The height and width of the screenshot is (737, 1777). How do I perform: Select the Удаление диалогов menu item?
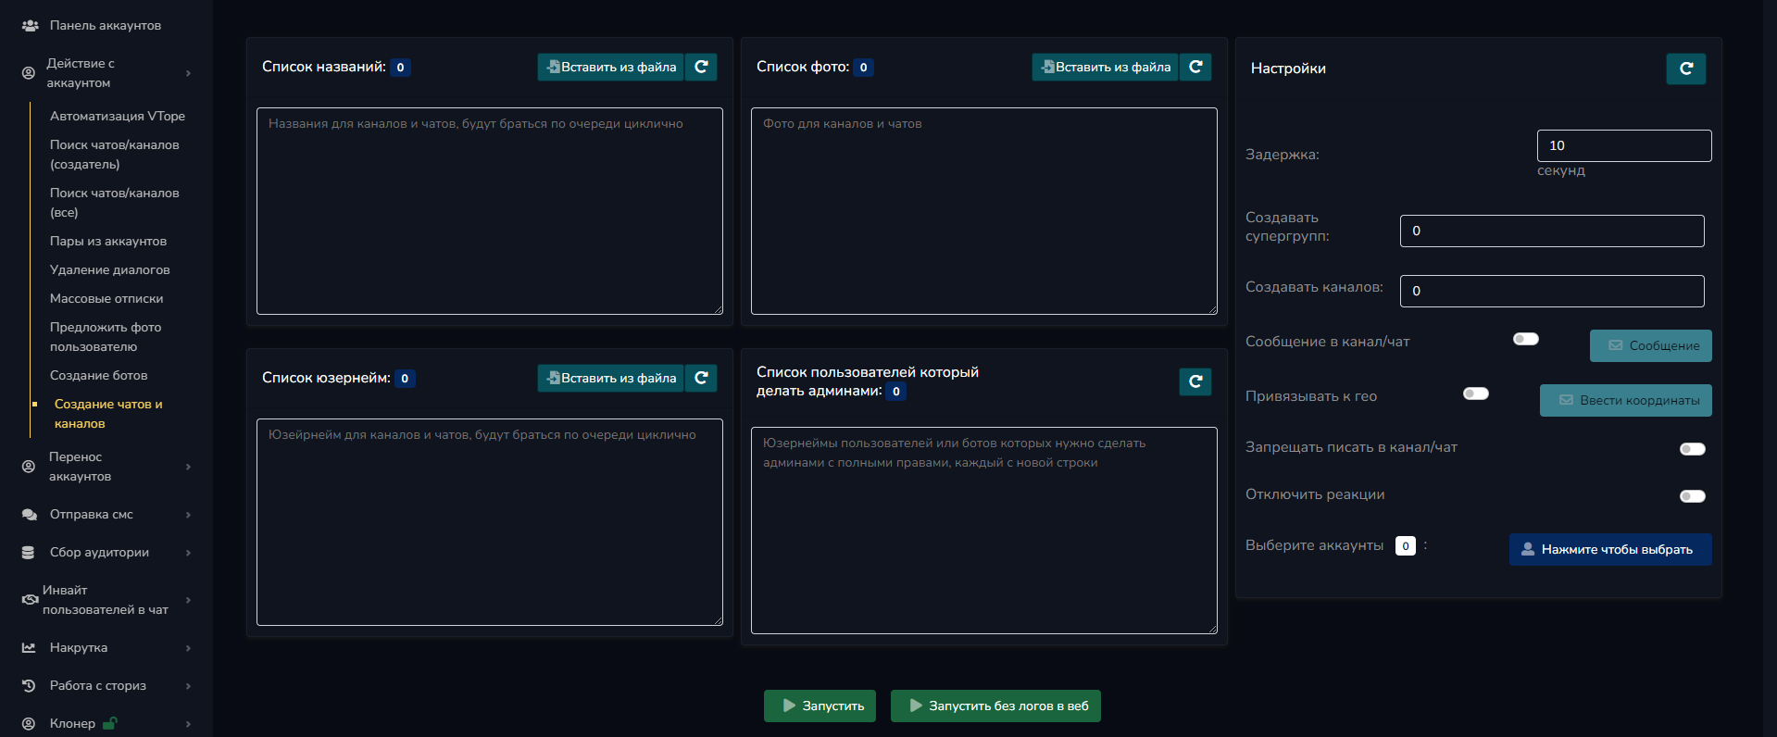coord(110,269)
